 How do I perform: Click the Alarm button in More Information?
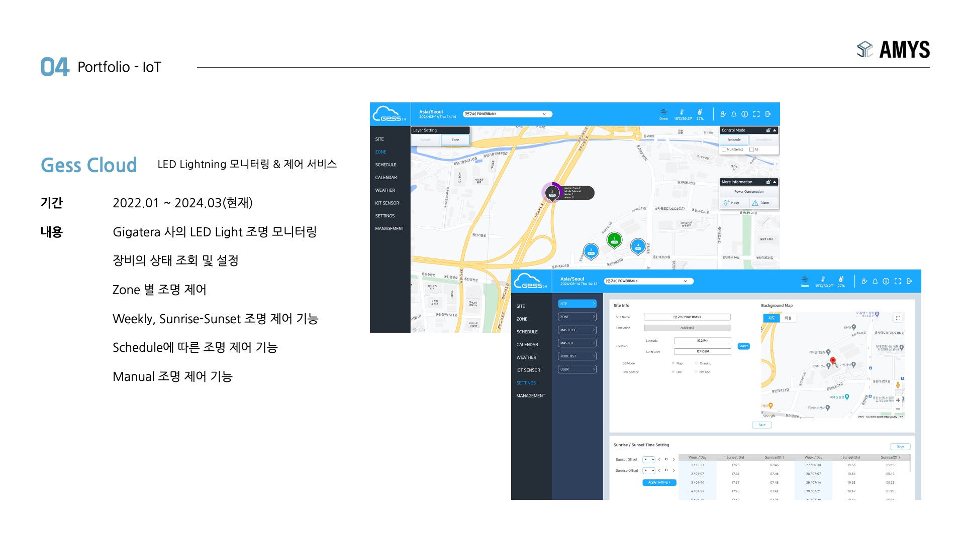click(764, 203)
